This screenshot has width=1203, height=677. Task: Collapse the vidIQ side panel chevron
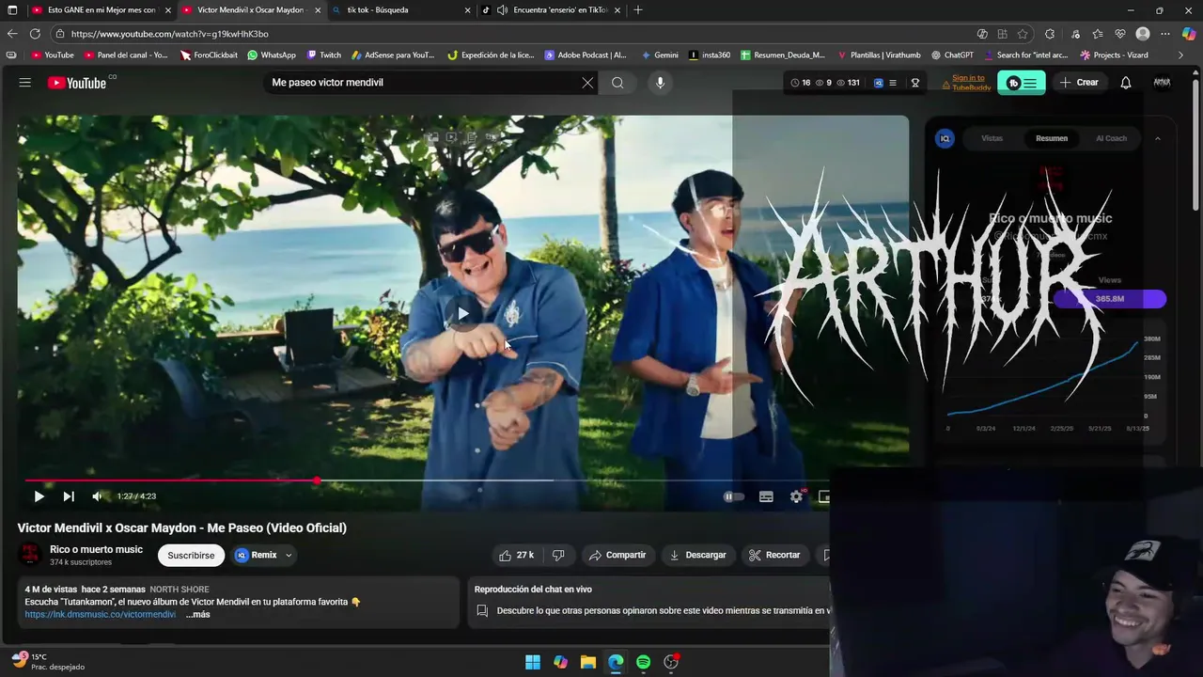coord(1157,138)
